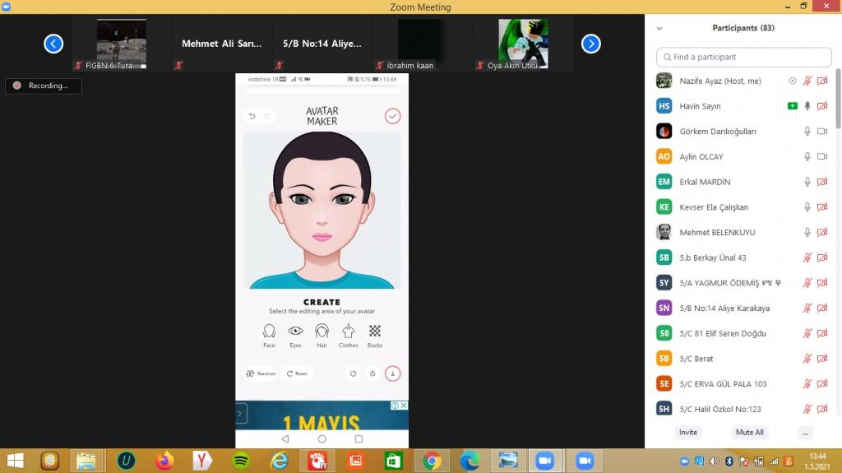
Task: Collapse the Participants panel chevron
Action: [x=659, y=28]
